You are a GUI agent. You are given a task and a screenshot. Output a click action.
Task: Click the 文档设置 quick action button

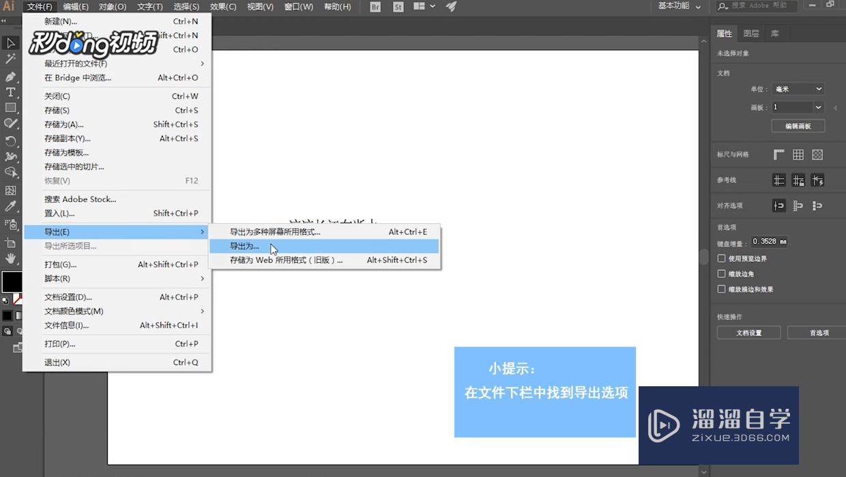coord(748,332)
